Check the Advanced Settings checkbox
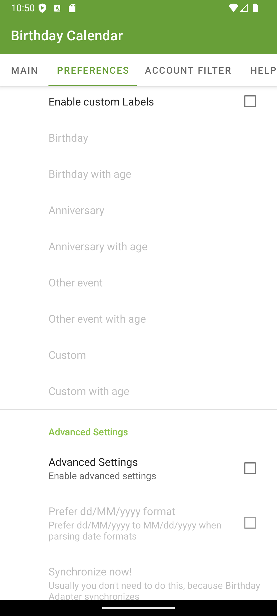The image size is (277, 616). tap(250, 468)
